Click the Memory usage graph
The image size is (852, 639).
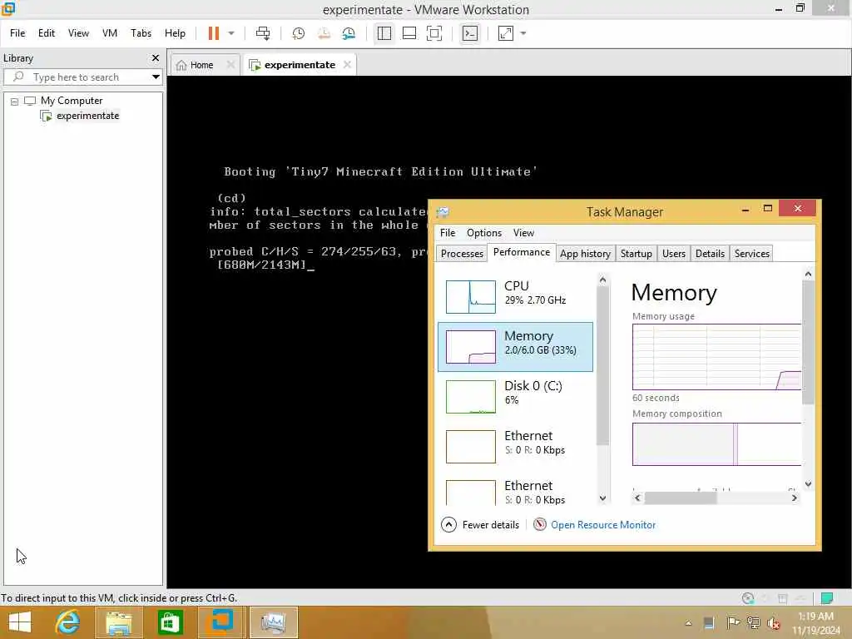[x=716, y=357]
